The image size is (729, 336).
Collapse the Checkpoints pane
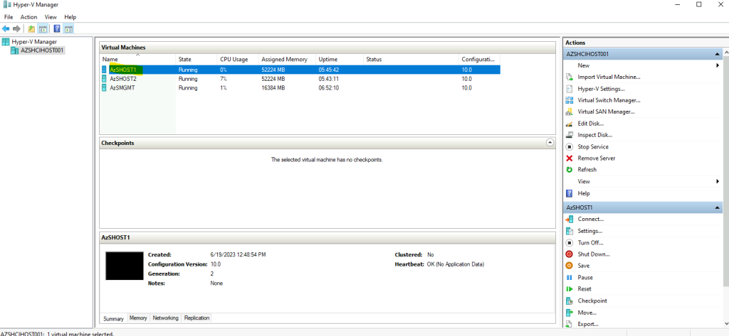coord(550,143)
